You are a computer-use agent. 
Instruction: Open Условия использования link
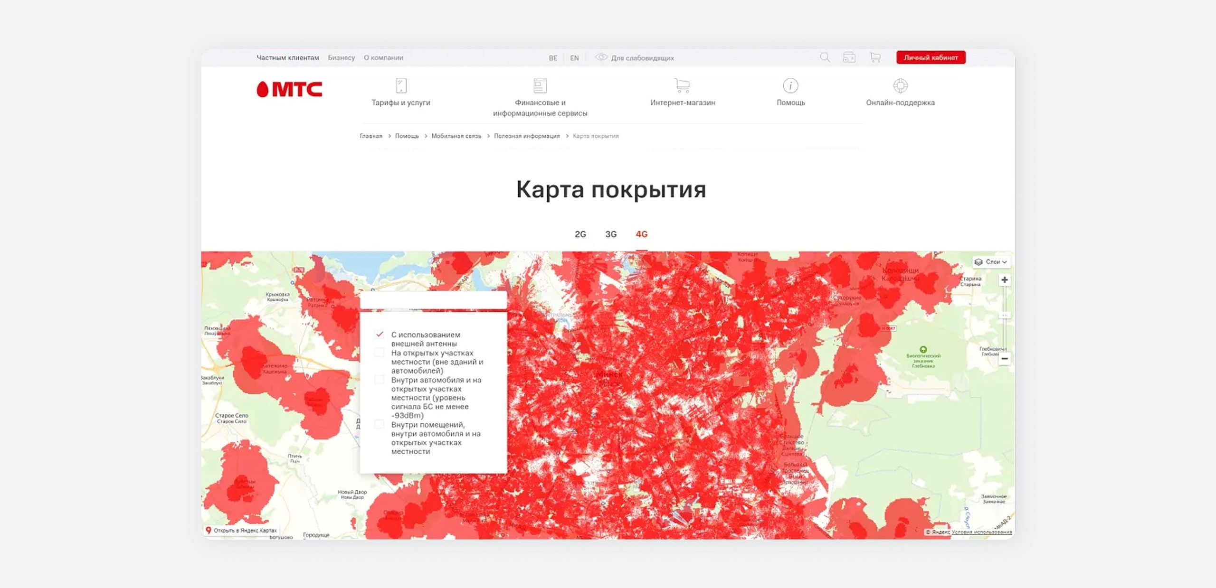tap(981, 532)
